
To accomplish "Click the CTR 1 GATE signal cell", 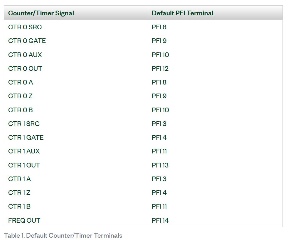I will (x=26, y=138).
